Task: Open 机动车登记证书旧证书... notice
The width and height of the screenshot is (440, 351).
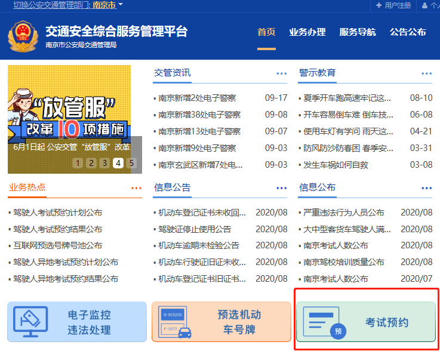Action: tap(202, 279)
